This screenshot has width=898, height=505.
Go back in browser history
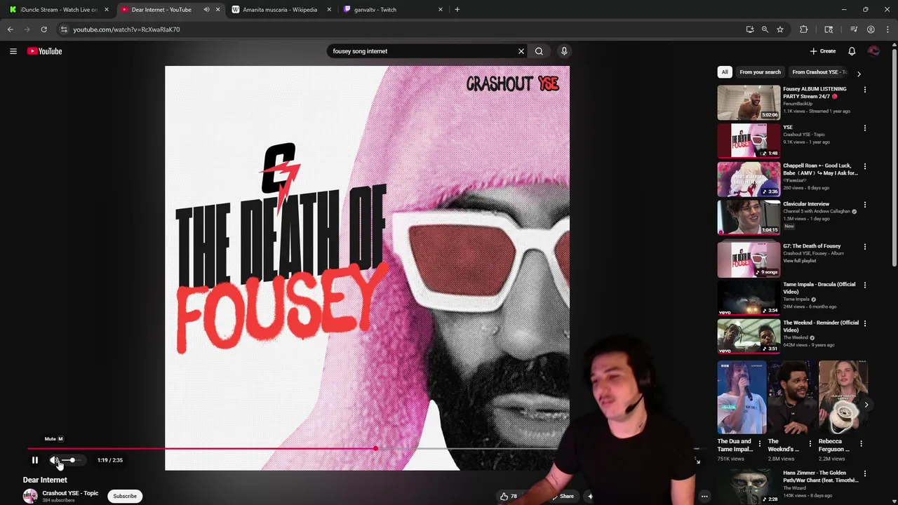(x=11, y=29)
